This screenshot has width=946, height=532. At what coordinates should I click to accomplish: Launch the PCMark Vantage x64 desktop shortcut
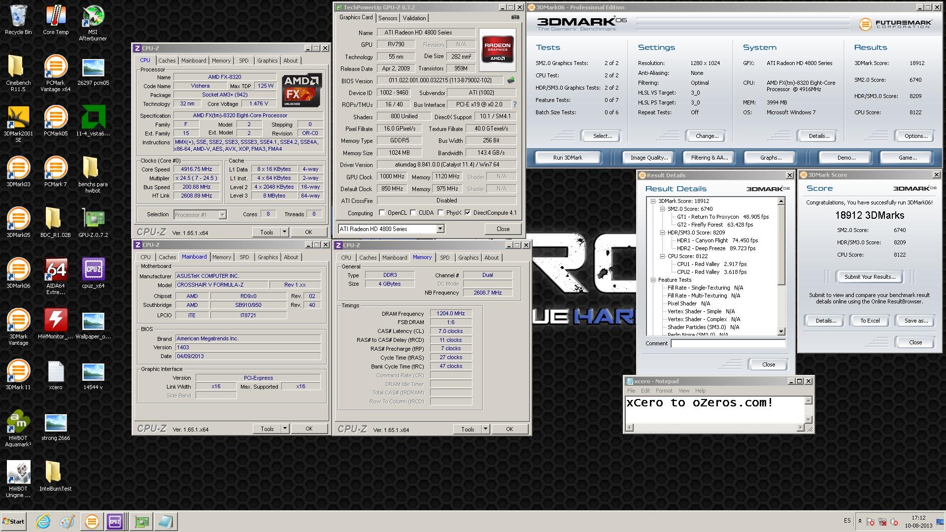coord(56,73)
